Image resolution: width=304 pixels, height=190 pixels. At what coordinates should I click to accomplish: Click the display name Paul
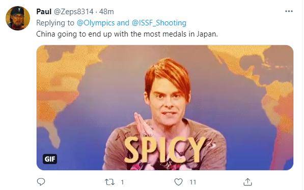pos(44,12)
